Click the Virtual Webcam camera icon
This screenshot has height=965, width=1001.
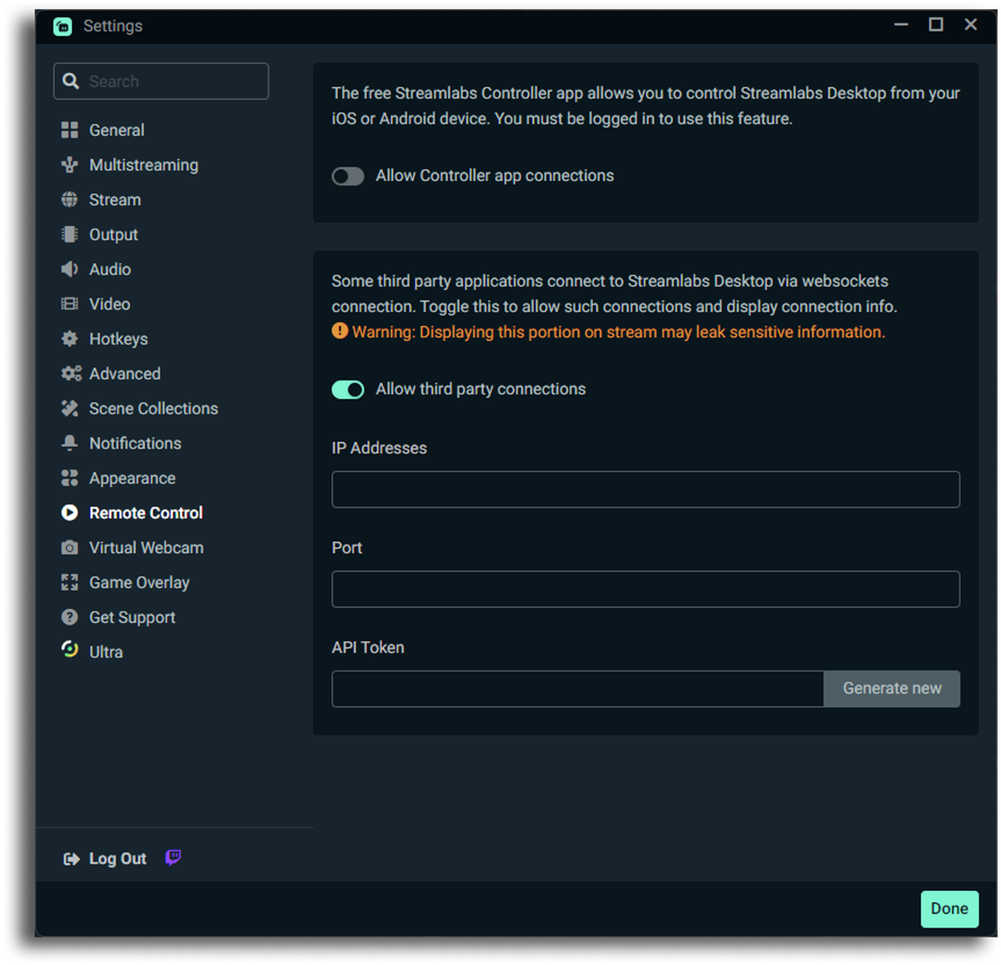click(69, 548)
